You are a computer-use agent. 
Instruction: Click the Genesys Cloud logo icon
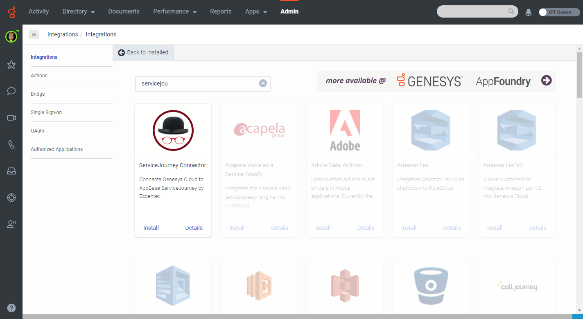(x=11, y=12)
